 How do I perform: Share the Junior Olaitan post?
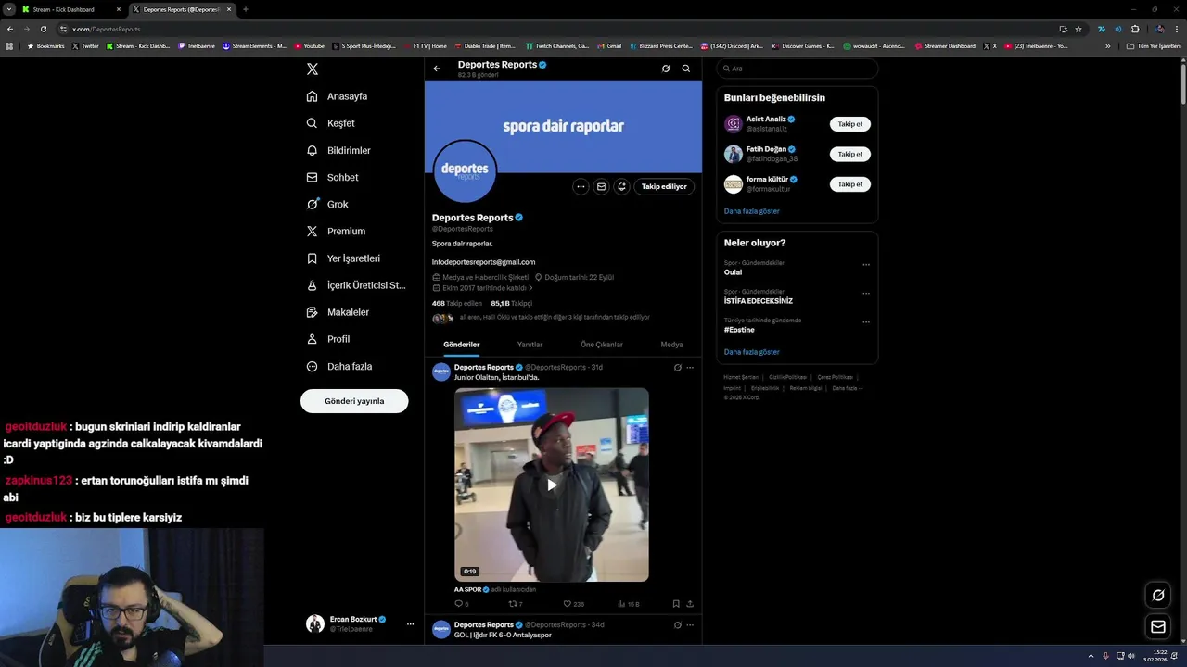690,604
